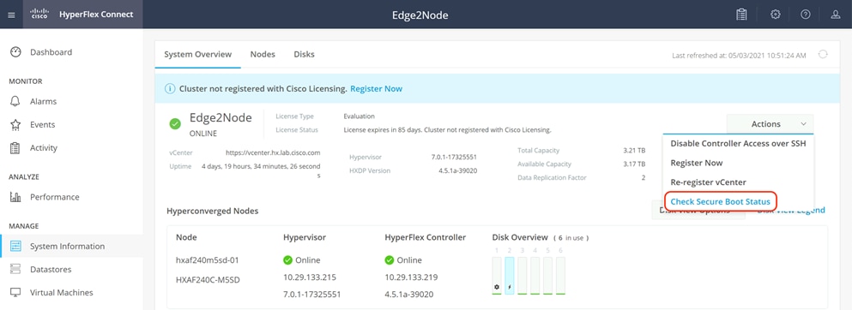Click the Events star icon
Screen dimensions: 852x310
(x=15, y=125)
